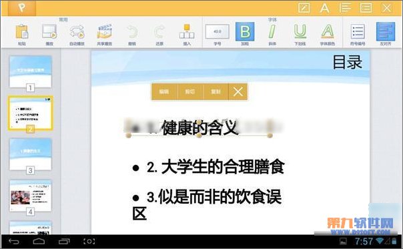Viewport: 403px width, 249px height.
Task: Click the edit pencil icon in title bar
Action: (x=304, y=8)
